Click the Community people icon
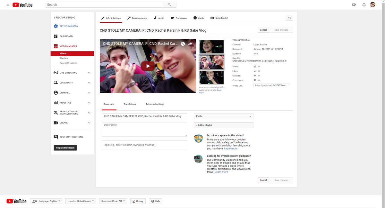This screenshot has width=385, height=208. point(56,83)
